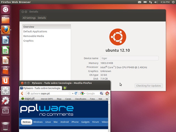
Task: Open the Trash in the launcher
Action: coord(5,127)
